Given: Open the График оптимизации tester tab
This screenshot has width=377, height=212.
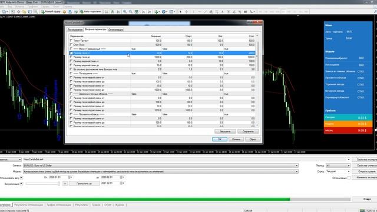Looking at the screenshot, I should (59, 205).
